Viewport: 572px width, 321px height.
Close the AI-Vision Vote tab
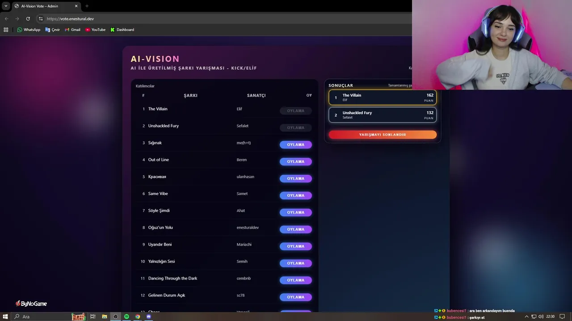pos(76,6)
